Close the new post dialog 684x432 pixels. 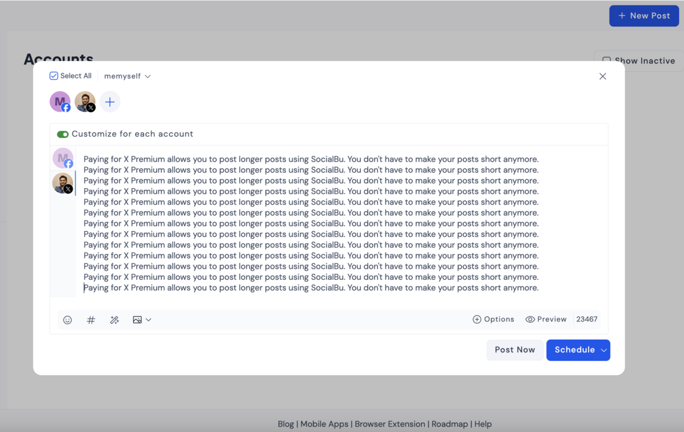tap(602, 76)
